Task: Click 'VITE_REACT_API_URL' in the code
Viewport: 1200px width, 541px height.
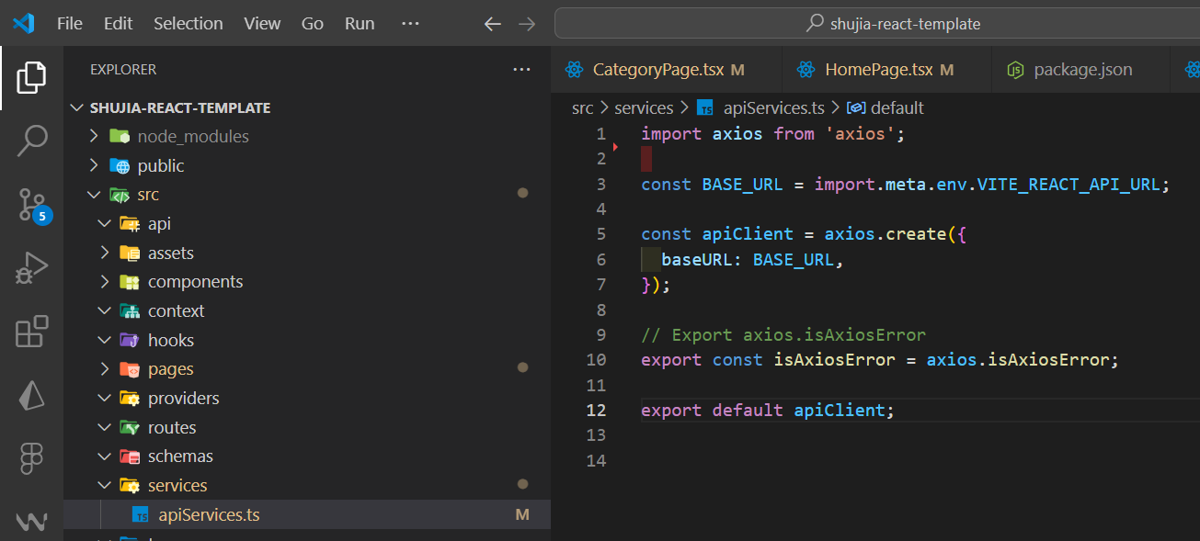Action: pos(1069,185)
